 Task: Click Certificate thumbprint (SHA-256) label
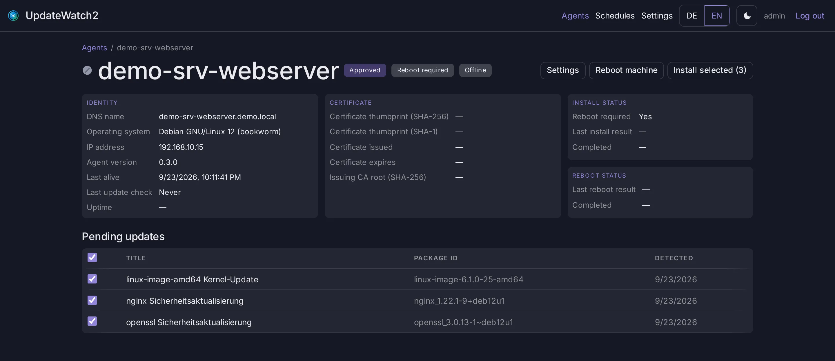tap(389, 117)
